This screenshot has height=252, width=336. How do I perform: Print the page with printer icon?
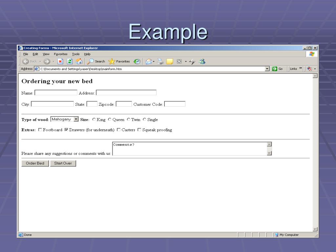pos(160,62)
